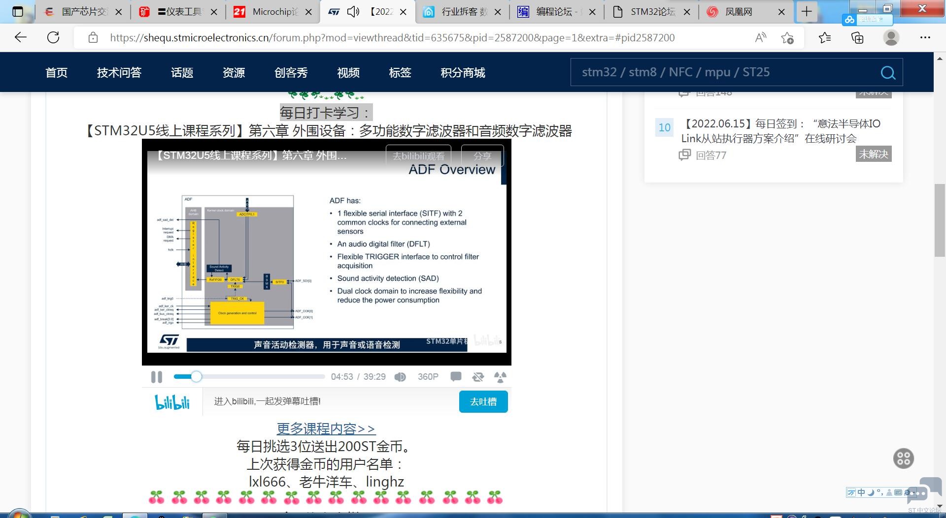Close the 国产芯片交 tab
Viewport: 946px width, 518px height.
click(118, 12)
